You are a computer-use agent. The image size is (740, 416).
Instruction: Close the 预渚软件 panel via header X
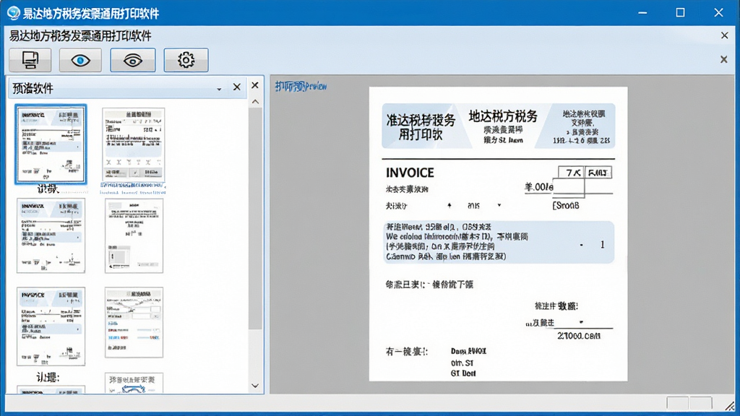(x=237, y=87)
